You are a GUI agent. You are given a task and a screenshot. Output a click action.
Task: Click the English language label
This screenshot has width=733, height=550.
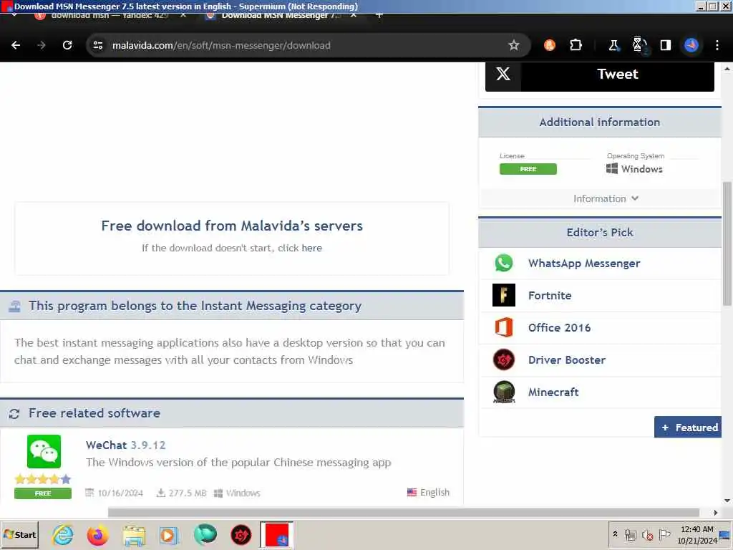pyautogui.click(x=428, y=493)
